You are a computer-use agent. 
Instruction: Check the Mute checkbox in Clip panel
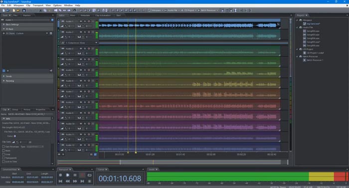point(3,151)
